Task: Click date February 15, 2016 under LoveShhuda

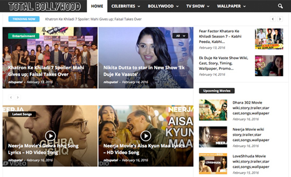Action: pyautogui.click(x=246, y=173)
